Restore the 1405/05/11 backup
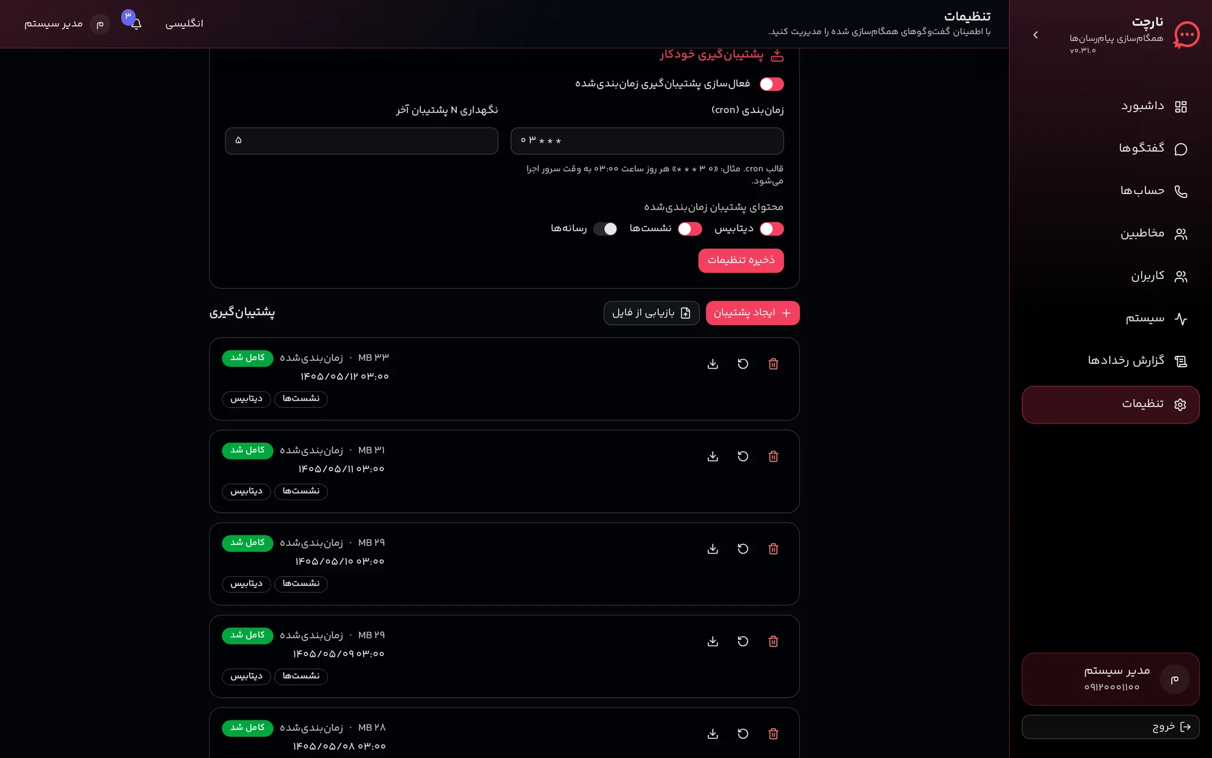Image resolution: width=1212 pixels, height=758 pixels. [743, 457]
